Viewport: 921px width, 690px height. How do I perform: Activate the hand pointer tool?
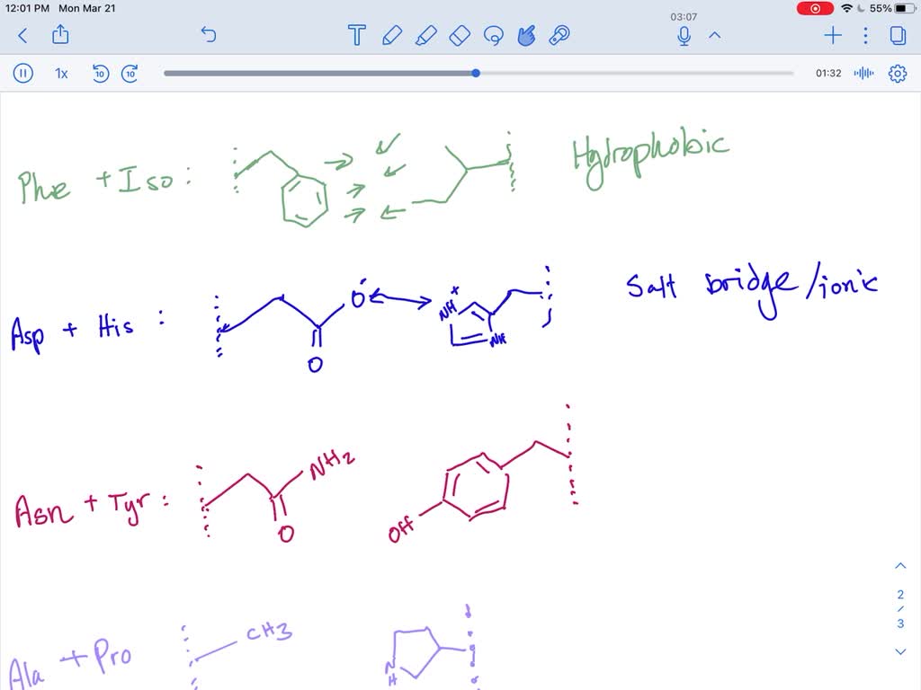(527, 36)
